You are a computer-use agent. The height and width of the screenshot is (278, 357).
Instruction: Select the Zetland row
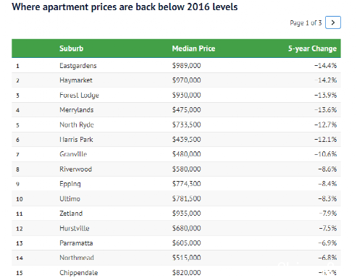(176, 214)
